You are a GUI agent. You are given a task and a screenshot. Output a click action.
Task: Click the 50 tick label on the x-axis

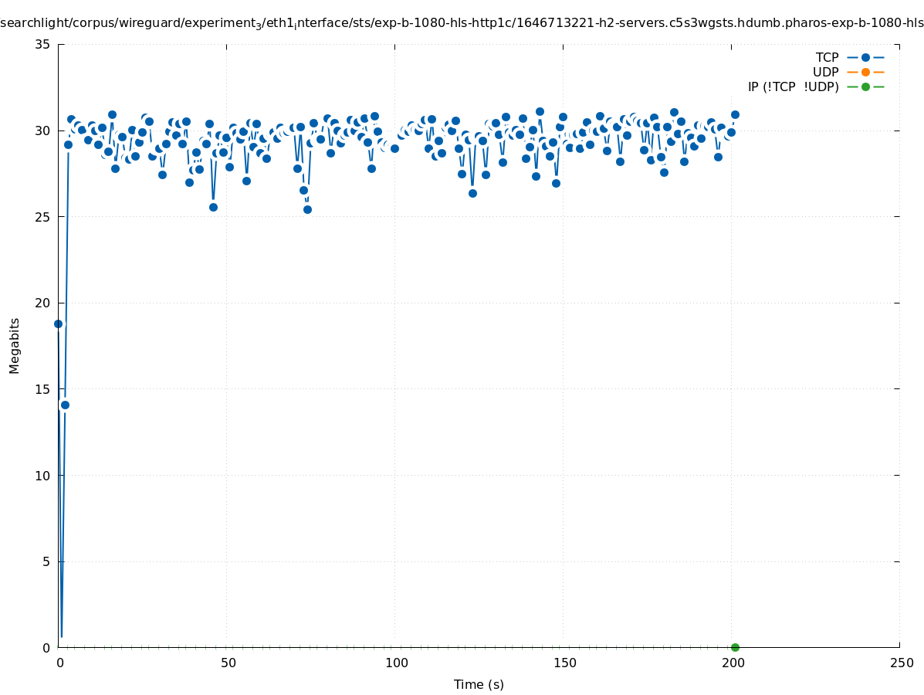(228, 663)
